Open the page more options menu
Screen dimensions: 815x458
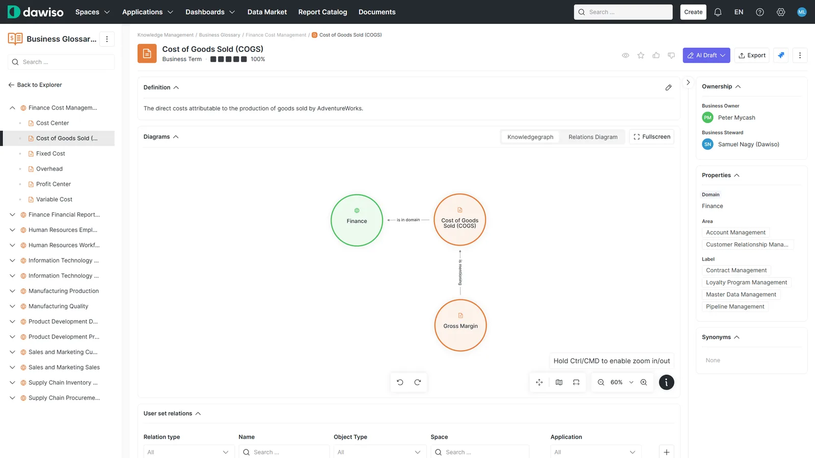[x=800, y=55]
